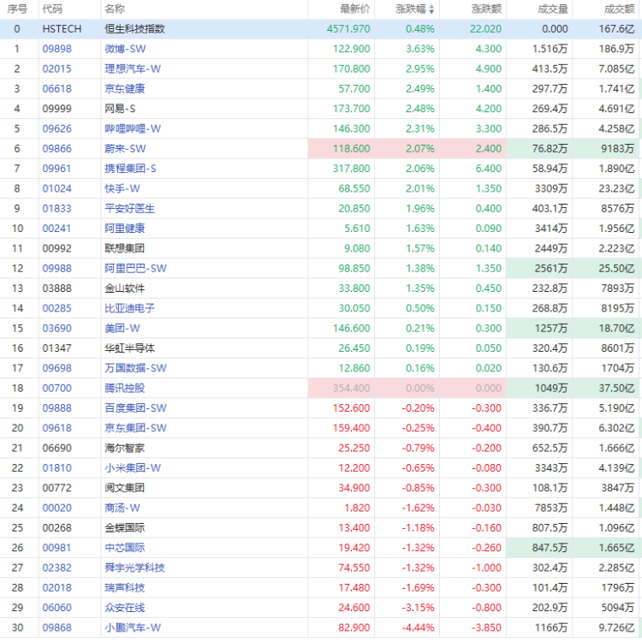Select 海尔智家 row name
642x642 pixels.
point(125,448)
